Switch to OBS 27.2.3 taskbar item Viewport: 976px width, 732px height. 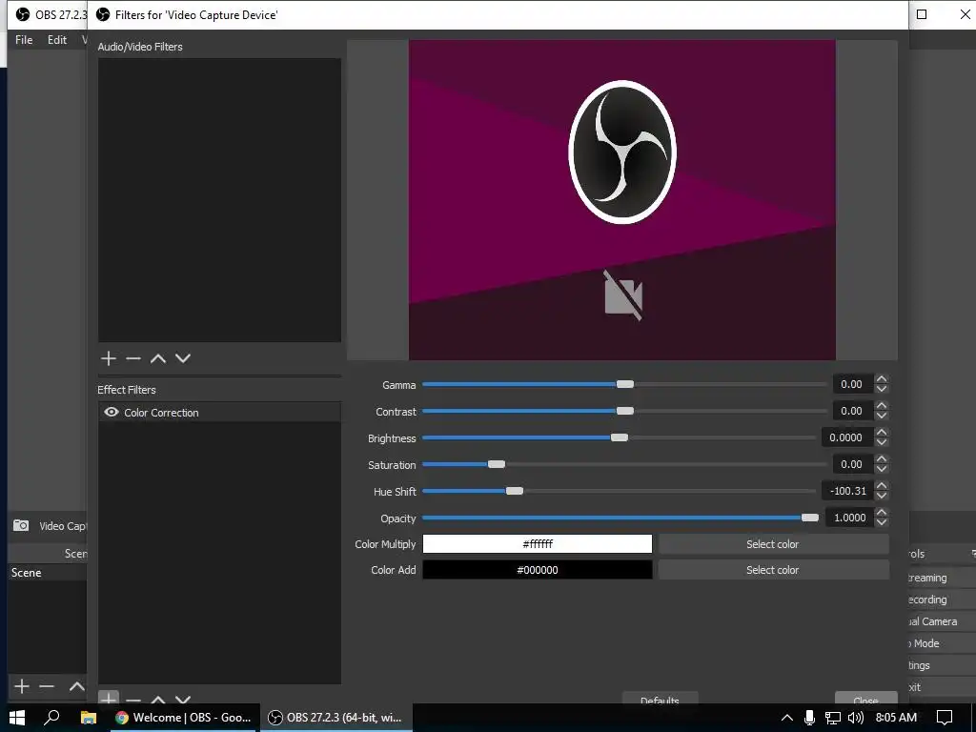(335, 718)
